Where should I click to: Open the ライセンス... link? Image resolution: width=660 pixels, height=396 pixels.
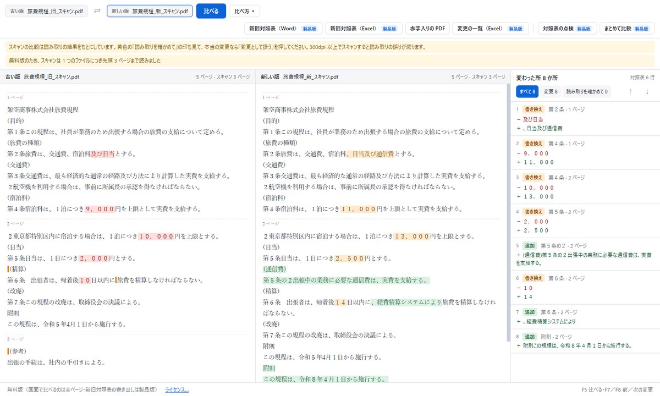[177, 389]
